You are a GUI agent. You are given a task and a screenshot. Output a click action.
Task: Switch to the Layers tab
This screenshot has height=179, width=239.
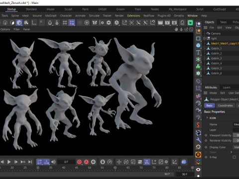tap(227, 88)
